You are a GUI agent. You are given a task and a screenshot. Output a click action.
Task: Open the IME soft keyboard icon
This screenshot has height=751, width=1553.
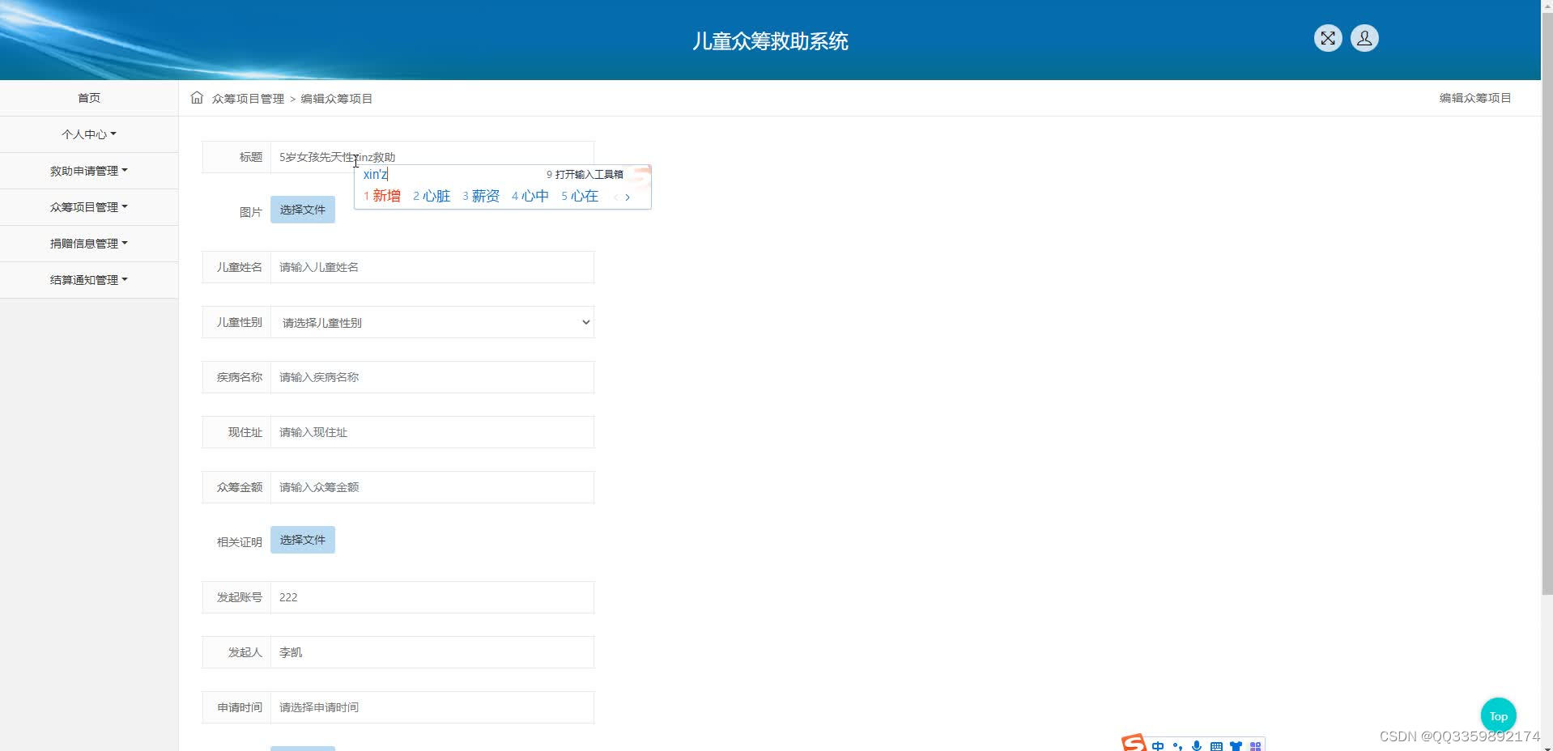1216,746
